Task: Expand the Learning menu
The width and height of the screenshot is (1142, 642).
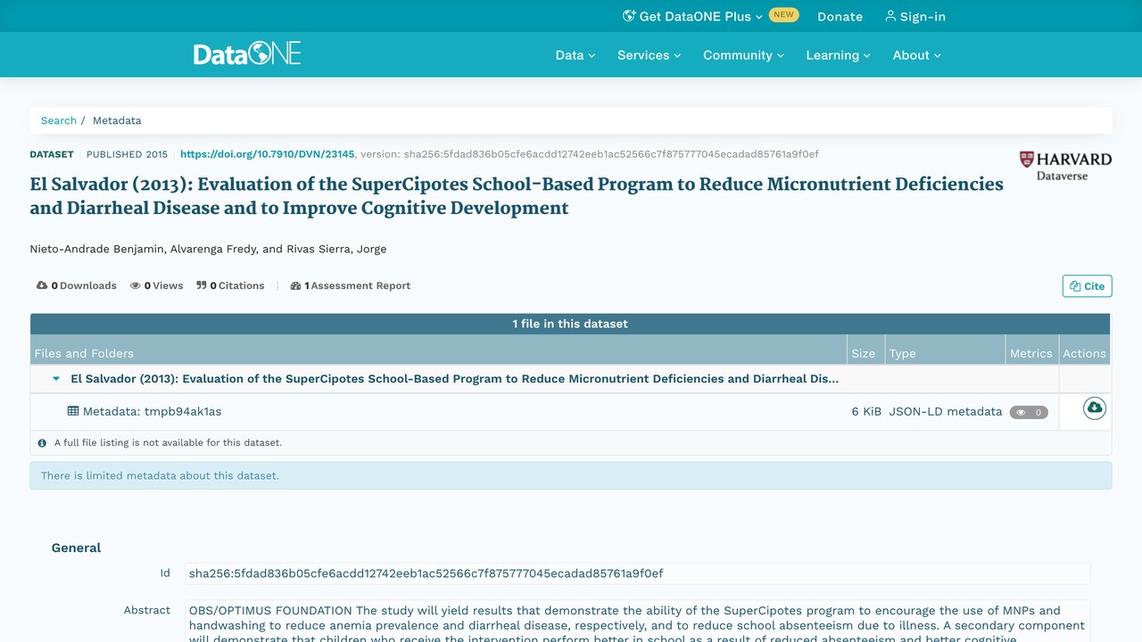Action: [x=839, y=55]
